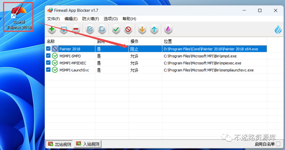Minimize the Firewall App Blocker window
This screenshot has height=150, width=285.
pos(244,10)
